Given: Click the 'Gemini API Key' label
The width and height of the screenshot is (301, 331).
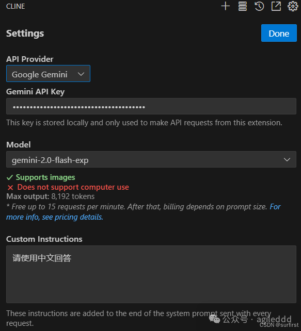Looking at the screenshot, I should pyautogui.click(x=35, y=92).
